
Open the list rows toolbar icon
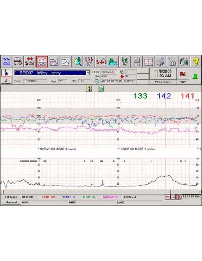point(137,62)
